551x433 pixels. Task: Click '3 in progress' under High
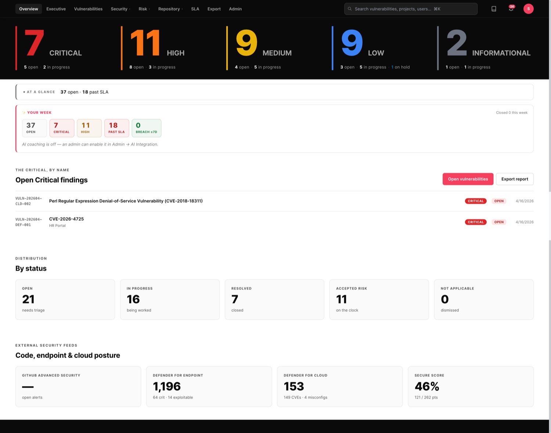[162, 67]
